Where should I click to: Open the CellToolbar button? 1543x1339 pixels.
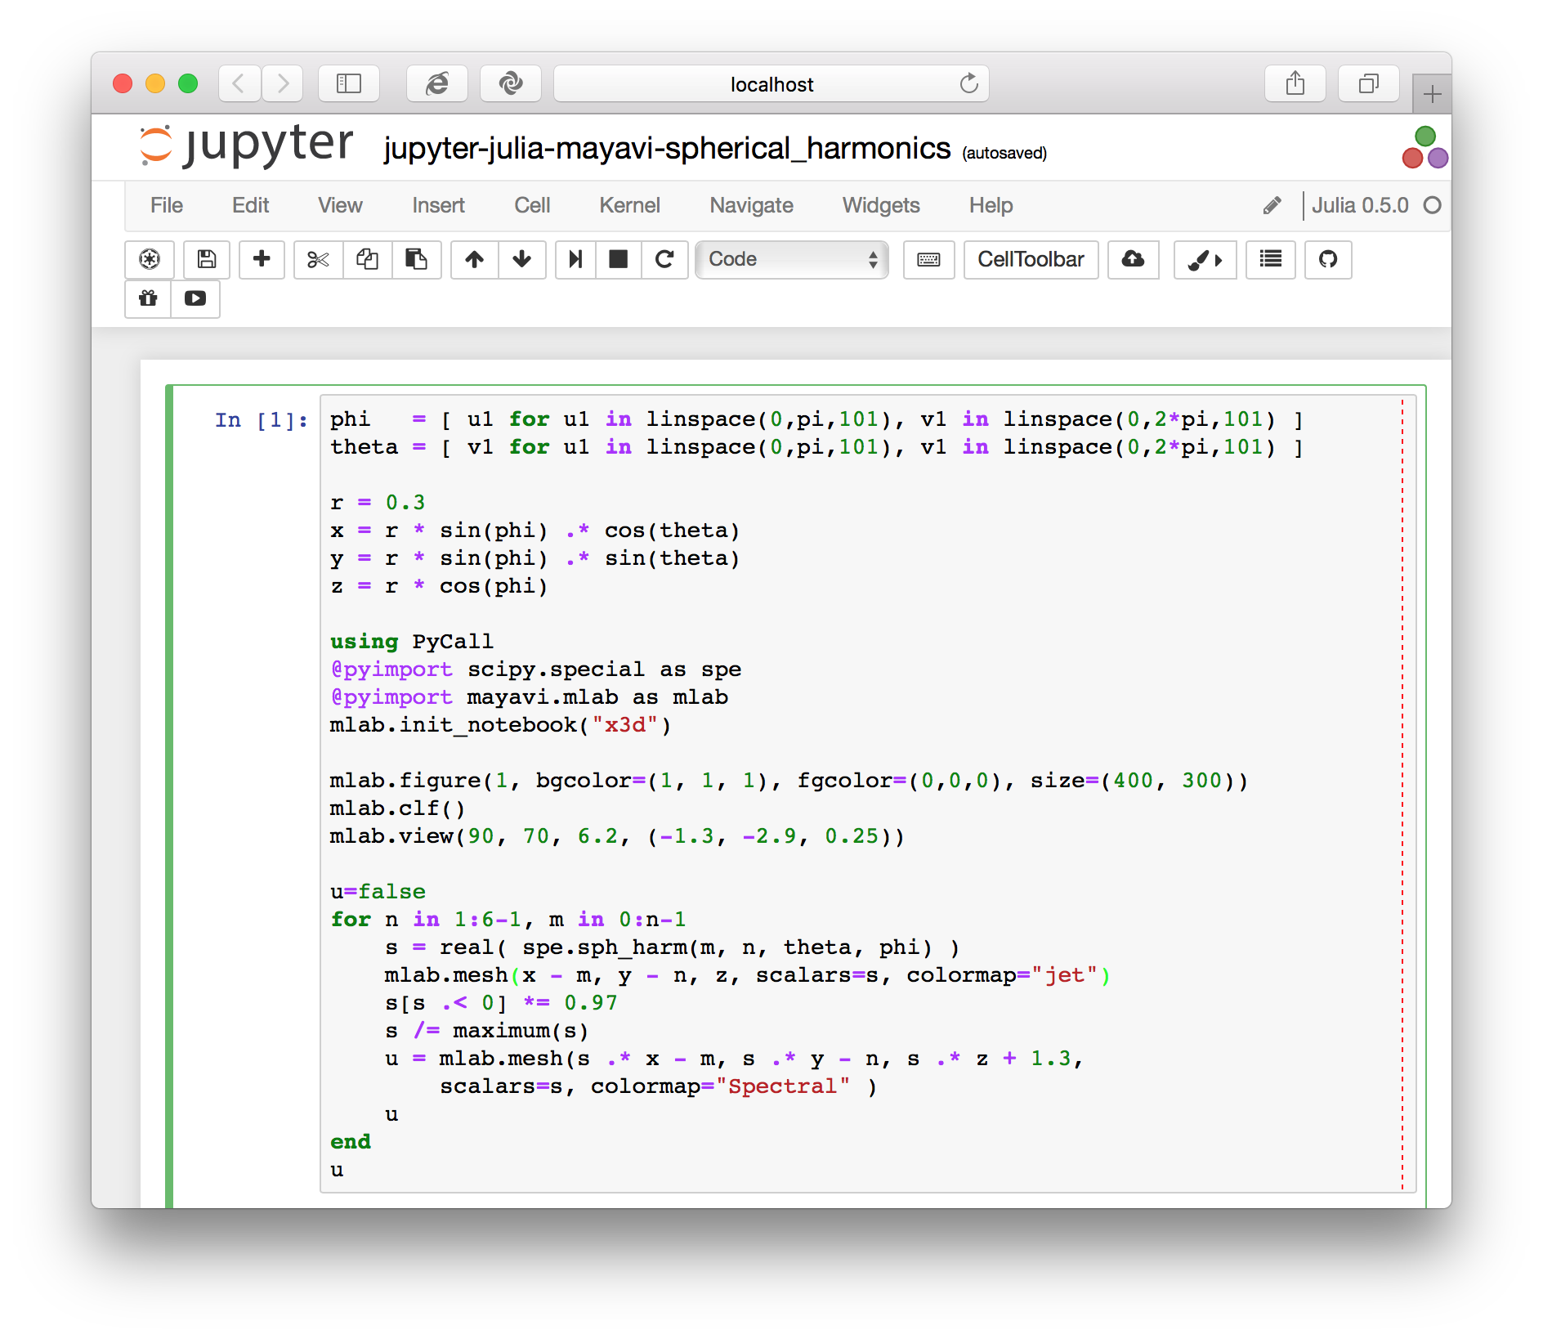coord(1031,259)
